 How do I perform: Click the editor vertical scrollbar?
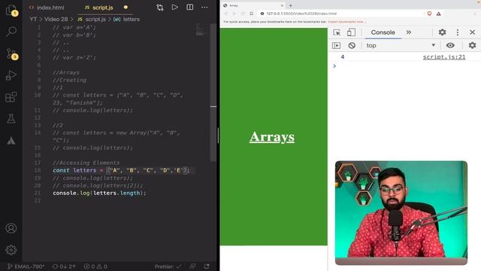213,92
